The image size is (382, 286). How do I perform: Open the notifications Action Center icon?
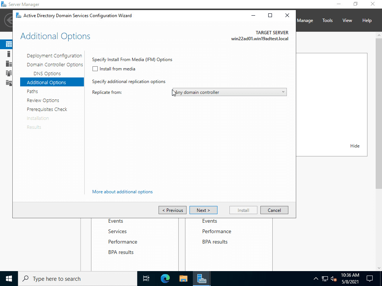(x=369, y=278)
